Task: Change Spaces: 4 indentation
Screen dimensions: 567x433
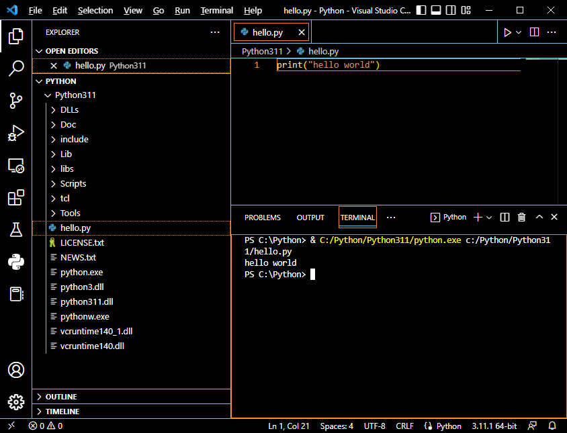Action: pos(337,426)
